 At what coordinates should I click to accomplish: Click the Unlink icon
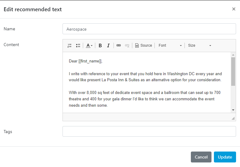127,45
